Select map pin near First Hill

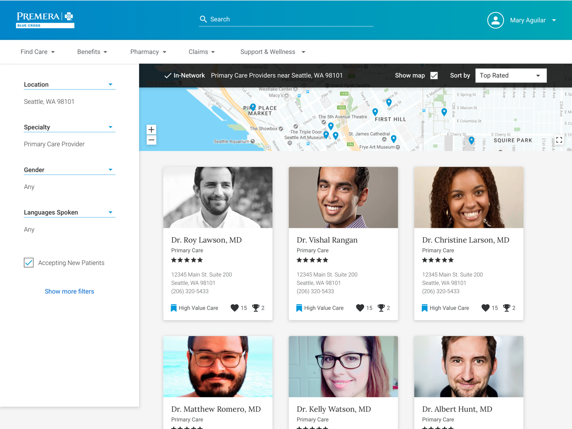point(375,112)
